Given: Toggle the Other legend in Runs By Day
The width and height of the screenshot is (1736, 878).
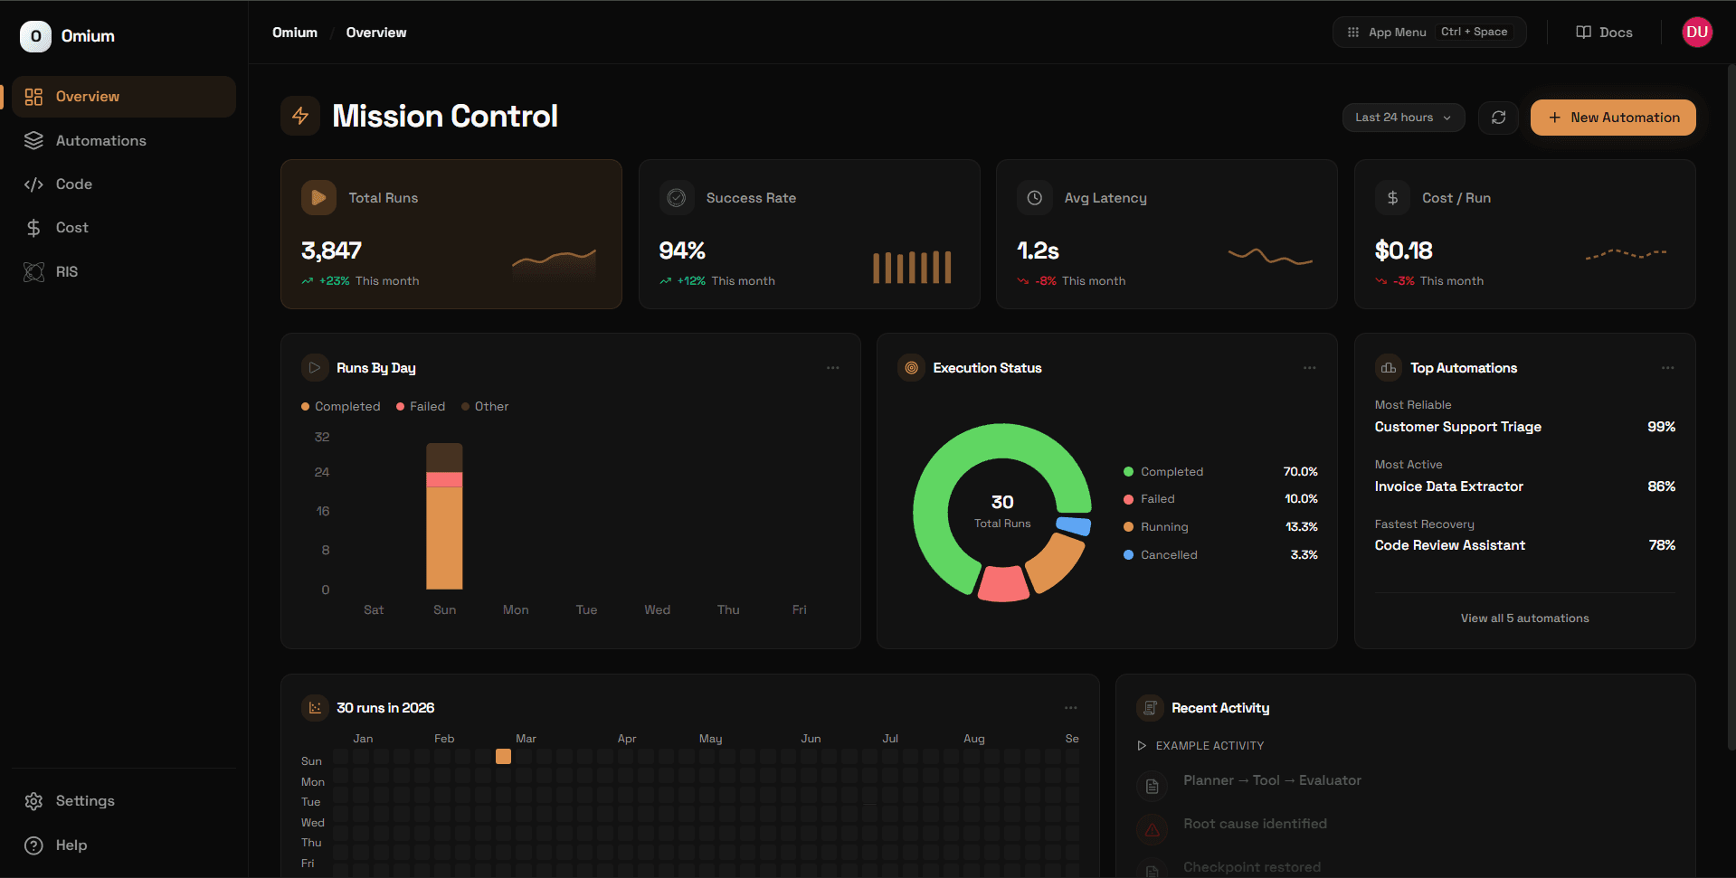Looking at the screenshot, I should (485, 406).
